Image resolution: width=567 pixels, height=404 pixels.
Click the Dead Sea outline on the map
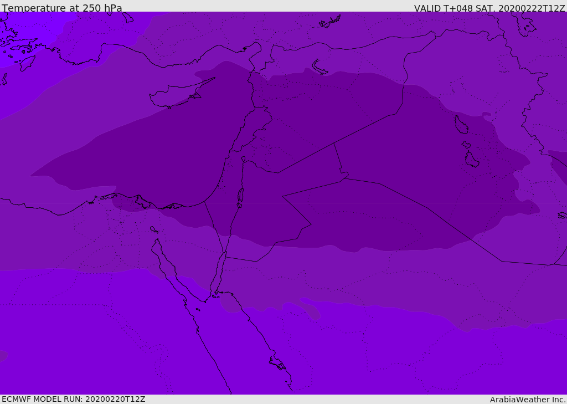240,196
